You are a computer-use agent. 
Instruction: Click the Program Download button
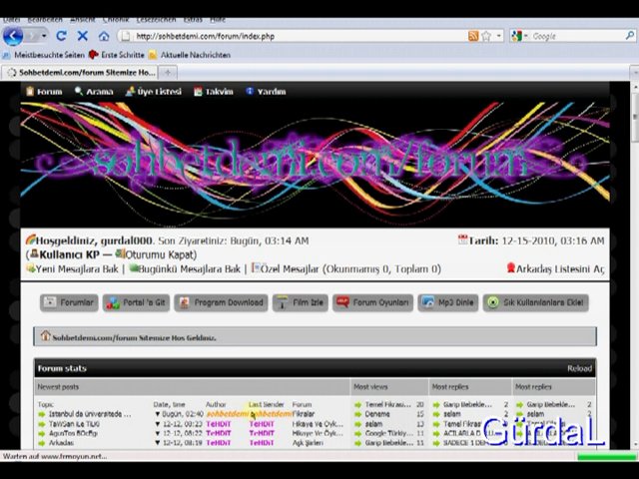[222, 302]
